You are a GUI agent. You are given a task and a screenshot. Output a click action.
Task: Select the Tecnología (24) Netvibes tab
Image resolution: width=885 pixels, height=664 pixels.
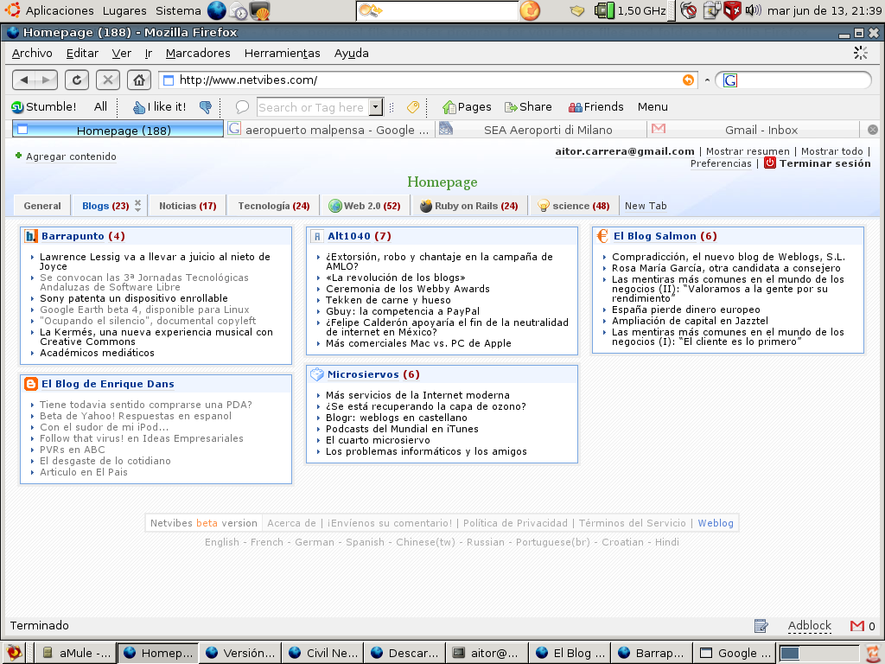pyautogui.click(x=274, y=206)
